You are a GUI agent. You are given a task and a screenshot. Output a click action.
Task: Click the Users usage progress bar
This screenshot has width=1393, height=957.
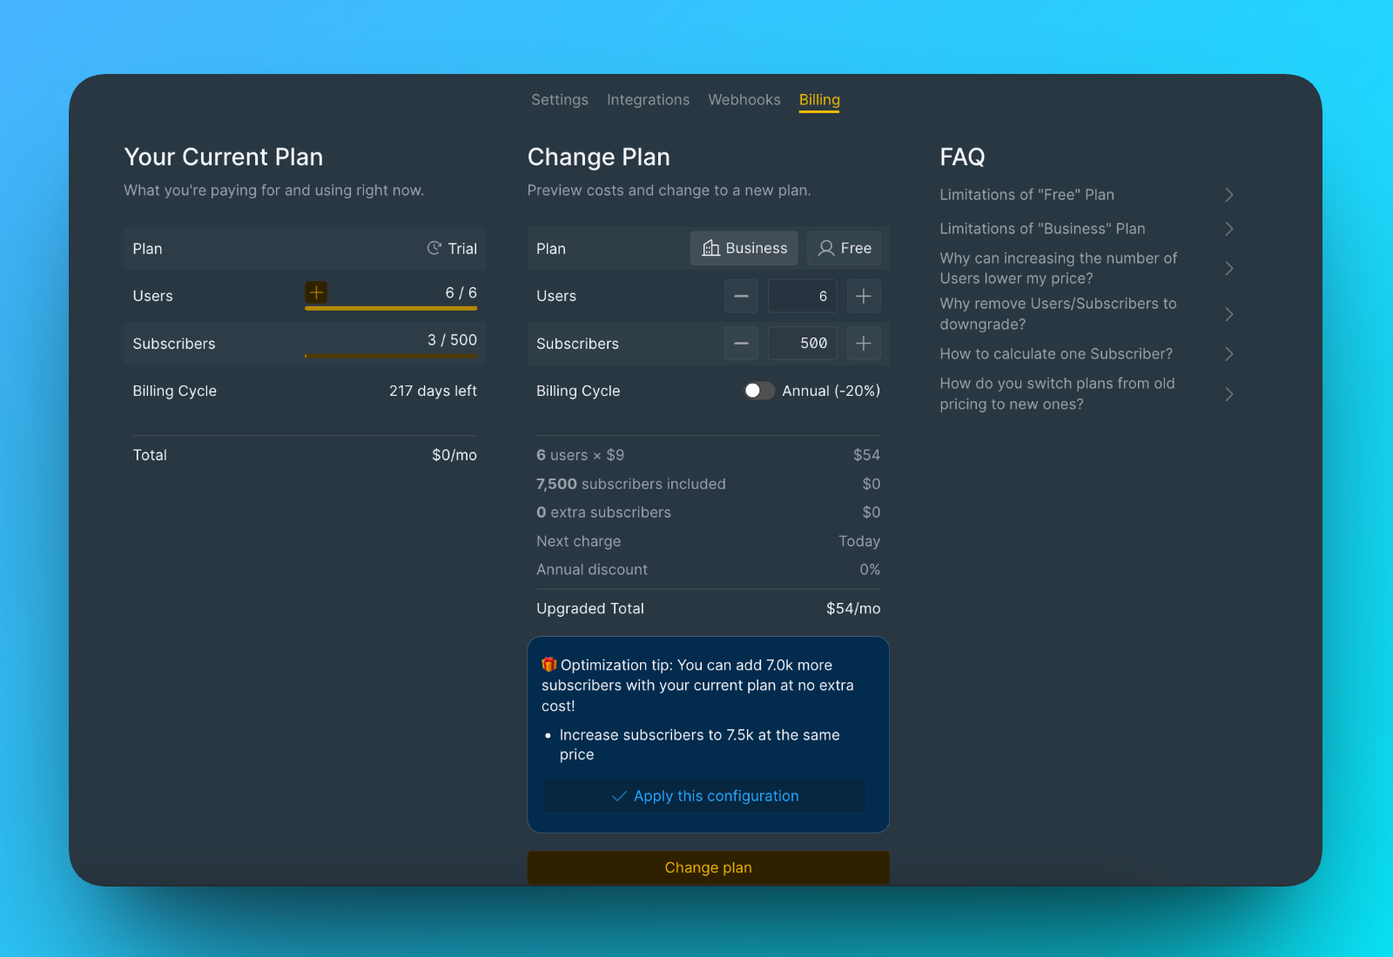point(391,308)
